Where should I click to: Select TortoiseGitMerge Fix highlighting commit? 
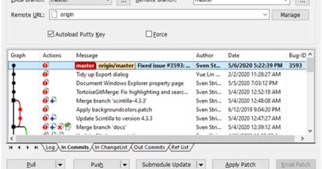tap(132, 92)
